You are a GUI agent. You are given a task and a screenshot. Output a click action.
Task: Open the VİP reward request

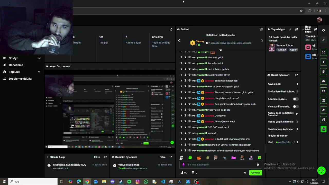[x=311, y=47]
